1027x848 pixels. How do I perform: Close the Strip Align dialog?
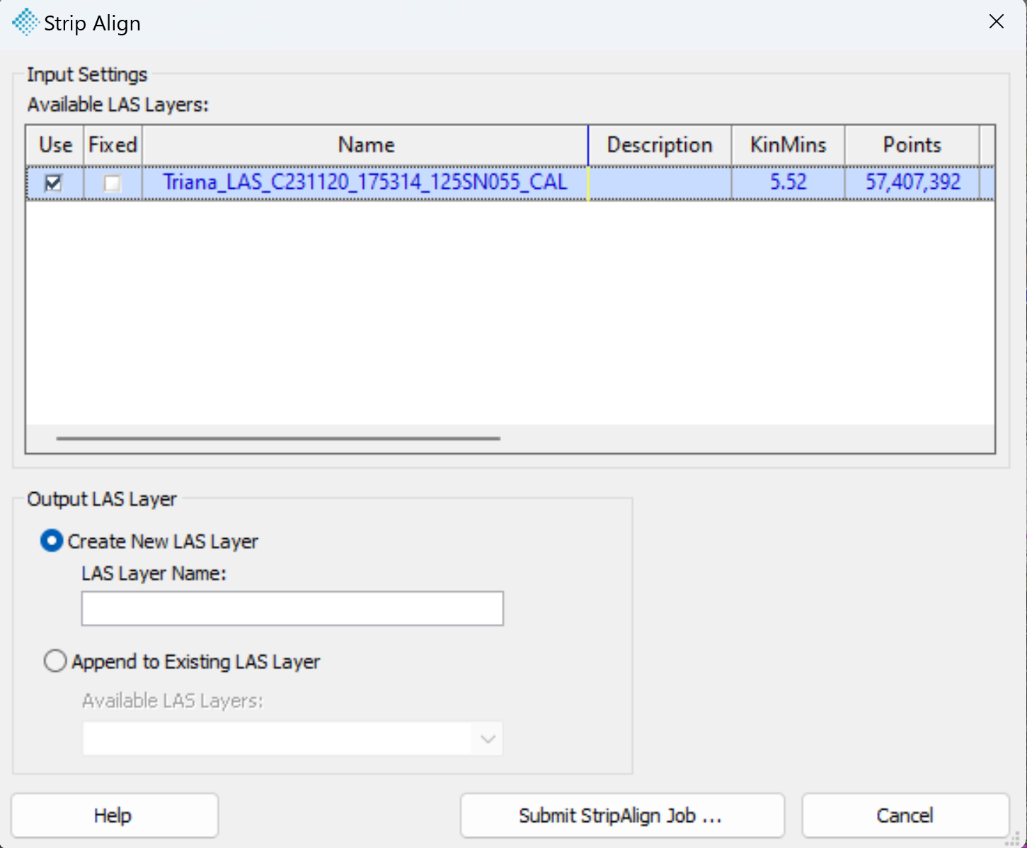click(x=996, y=22)
